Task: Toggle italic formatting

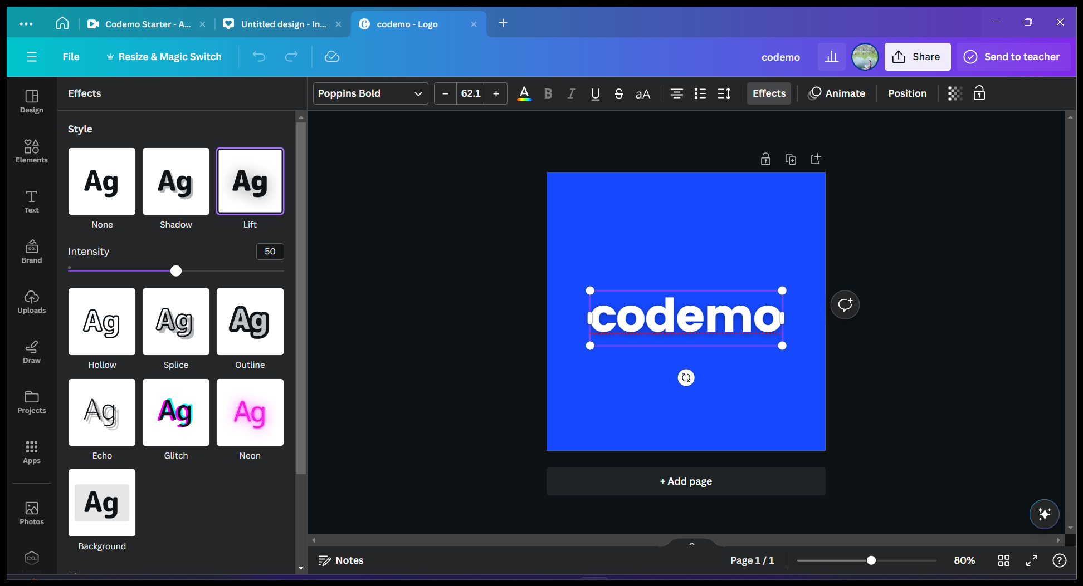Action: click(x=572, y=93)
